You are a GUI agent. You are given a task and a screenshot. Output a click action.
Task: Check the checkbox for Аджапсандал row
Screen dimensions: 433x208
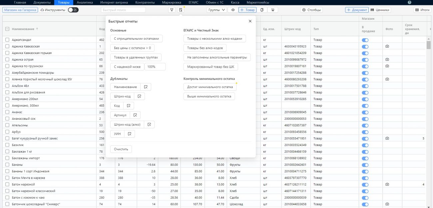(x=7, y=40)
